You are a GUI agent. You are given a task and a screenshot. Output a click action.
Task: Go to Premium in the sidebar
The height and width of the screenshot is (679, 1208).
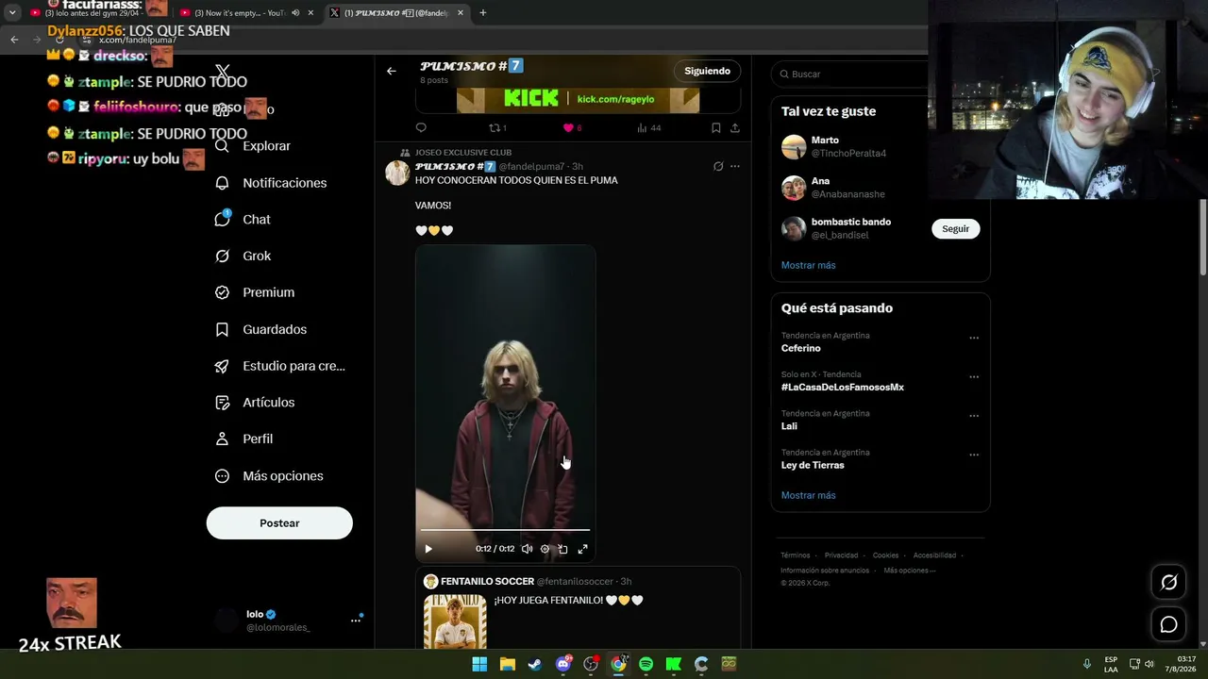[255, 292]
